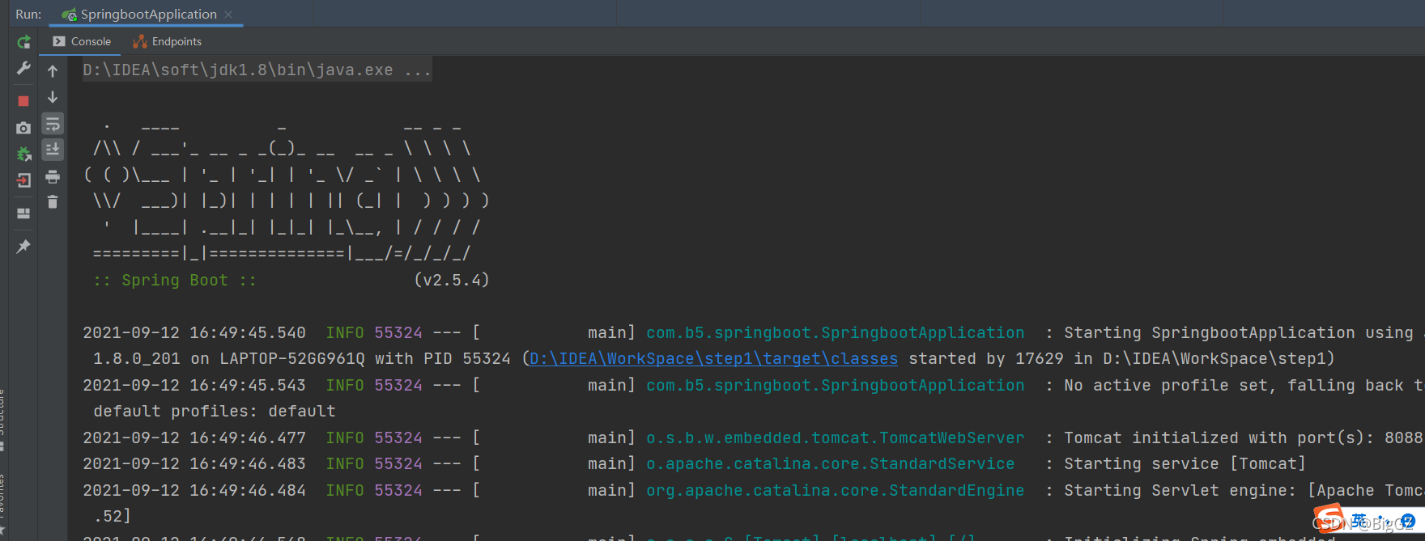Click the ':: Spring Boot ::' banner text
This screenshot has width=1425, height=541.
pos(175,280)
